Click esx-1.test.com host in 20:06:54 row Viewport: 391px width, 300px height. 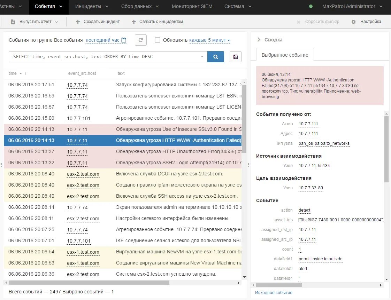tap(83, 252)
